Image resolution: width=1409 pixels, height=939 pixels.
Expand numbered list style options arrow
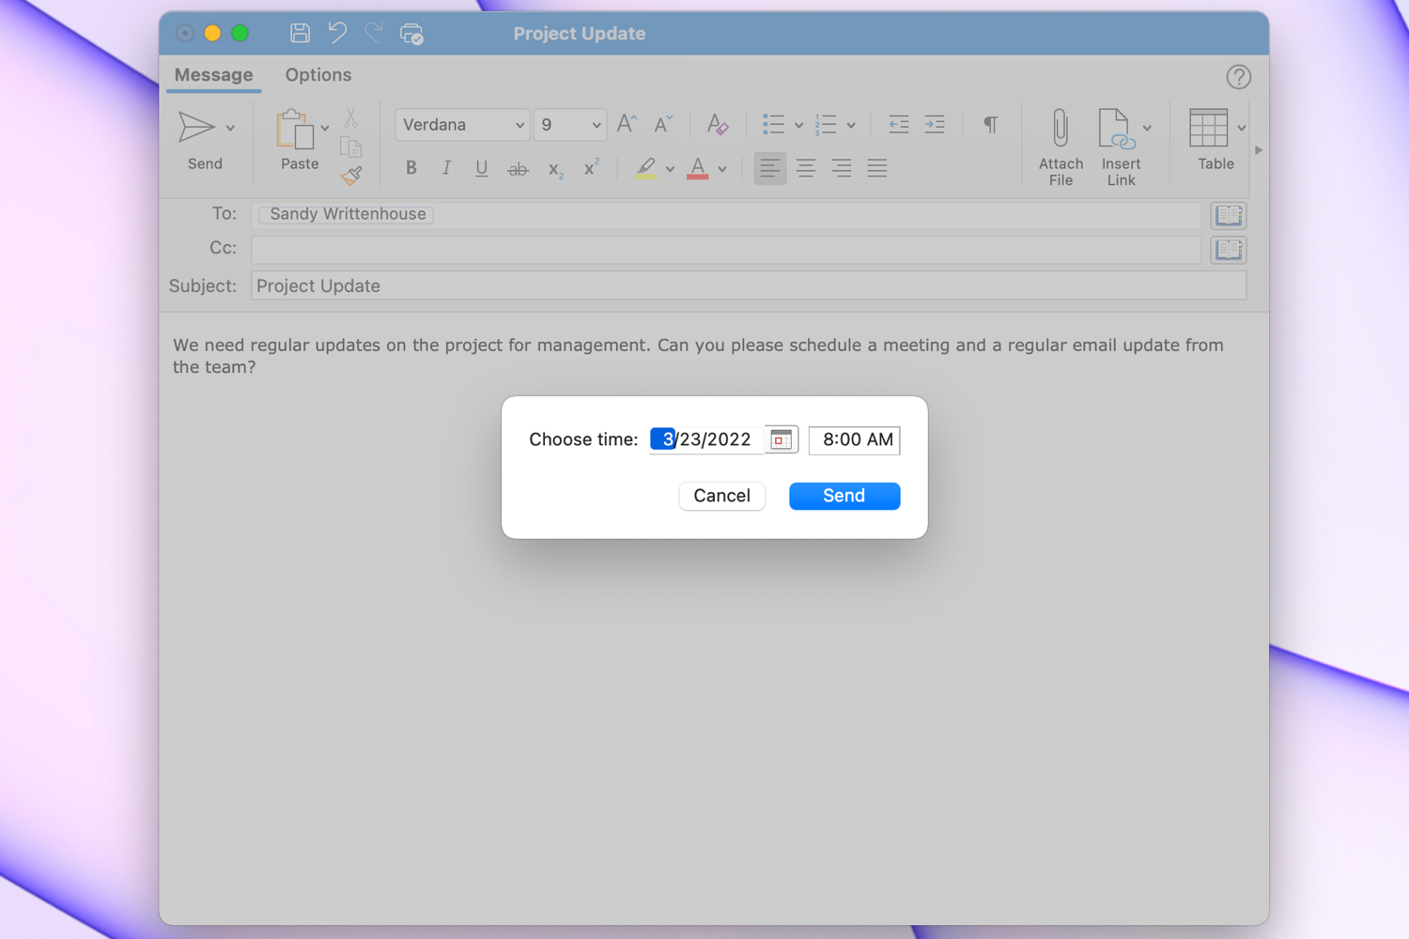pos(851,125)
